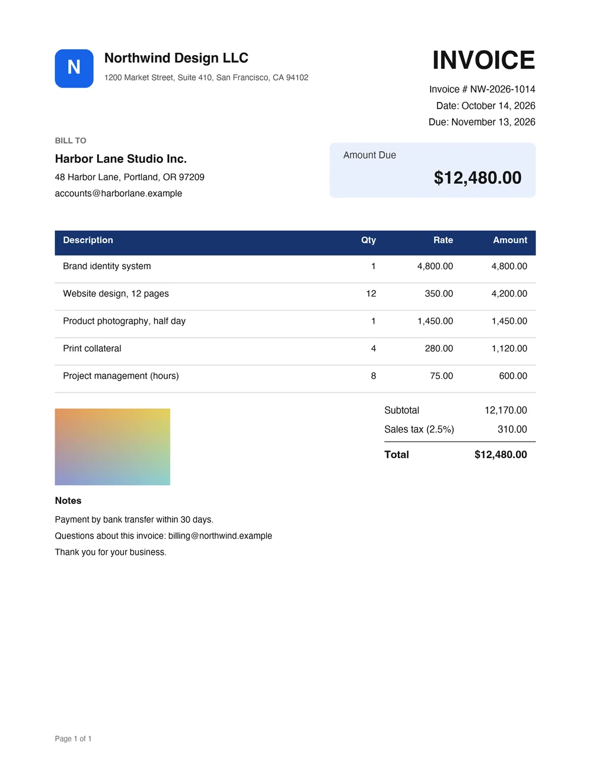Click the Payment by bank transfer note
Screen dimensions: 593x767
[134, 520]
